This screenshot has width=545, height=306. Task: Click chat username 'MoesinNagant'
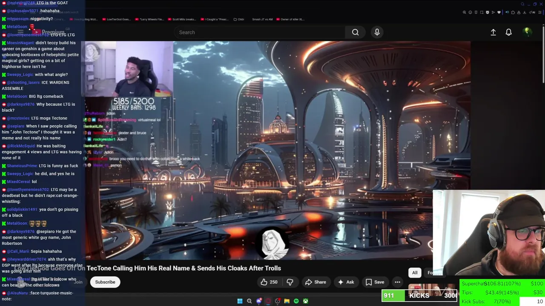pyautogui.click(x=20, y=43)
